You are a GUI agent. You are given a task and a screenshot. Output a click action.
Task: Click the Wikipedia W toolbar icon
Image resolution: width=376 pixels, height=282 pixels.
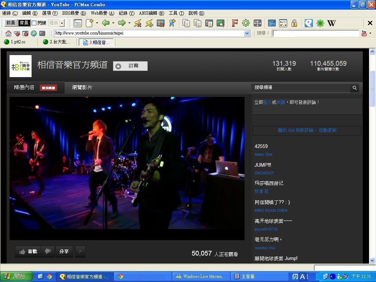point(332,23)
